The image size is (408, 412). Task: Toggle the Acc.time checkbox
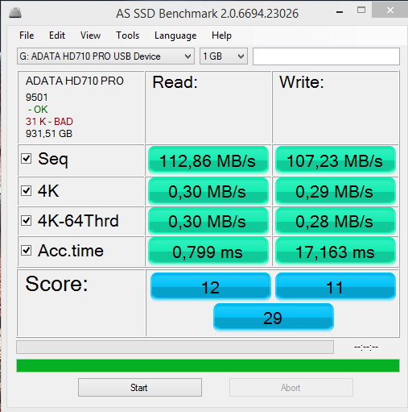pos(27,251)
